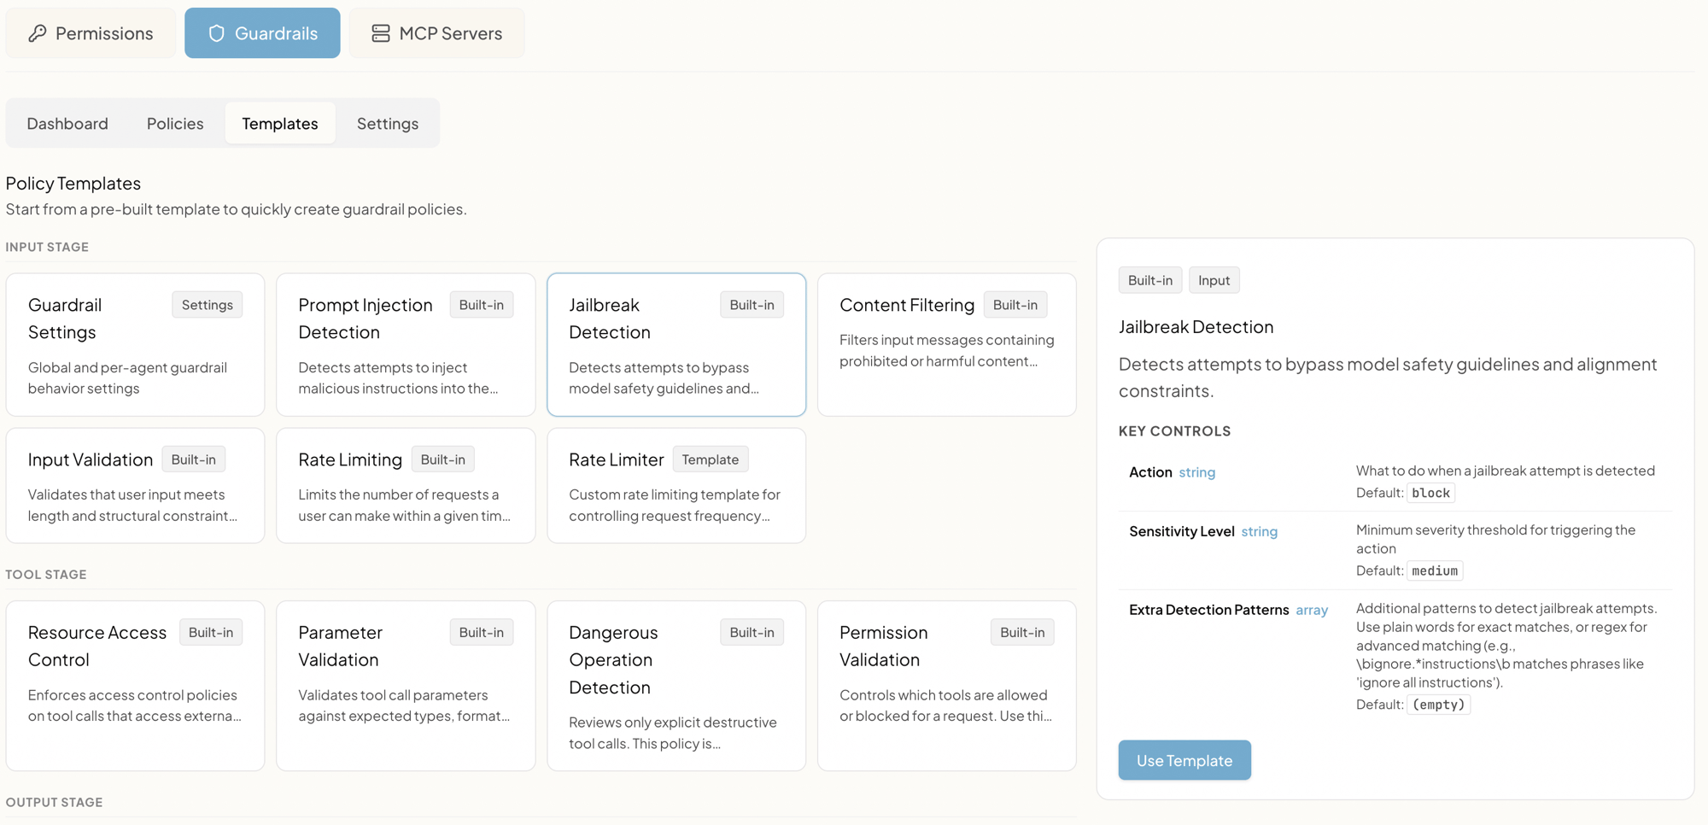Click the Policy Templates heading

click(73, 183)
